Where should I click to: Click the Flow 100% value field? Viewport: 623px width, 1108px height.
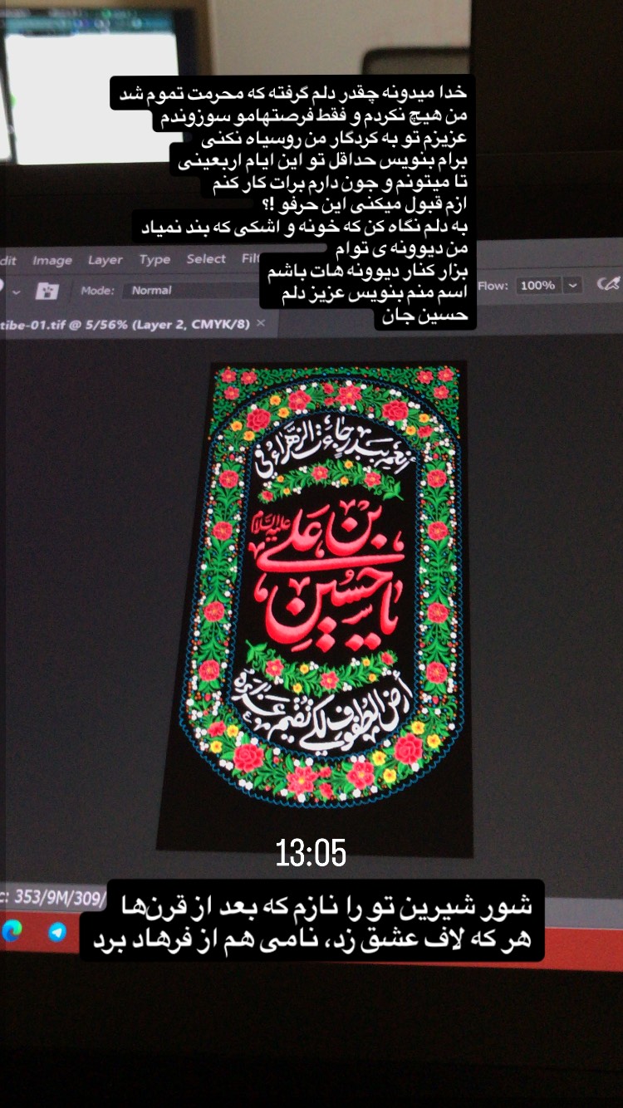point(537,285)
